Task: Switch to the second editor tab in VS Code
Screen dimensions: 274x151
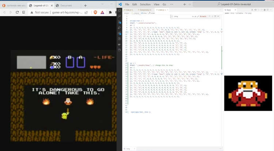Action: tap(144, 10)
